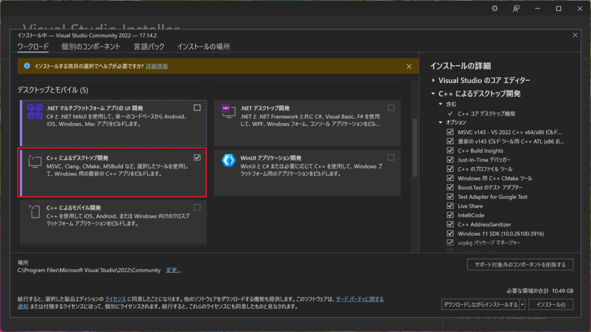
Task: Check the .NET デスクトップ開発 workload
Action: coord(391,108)
